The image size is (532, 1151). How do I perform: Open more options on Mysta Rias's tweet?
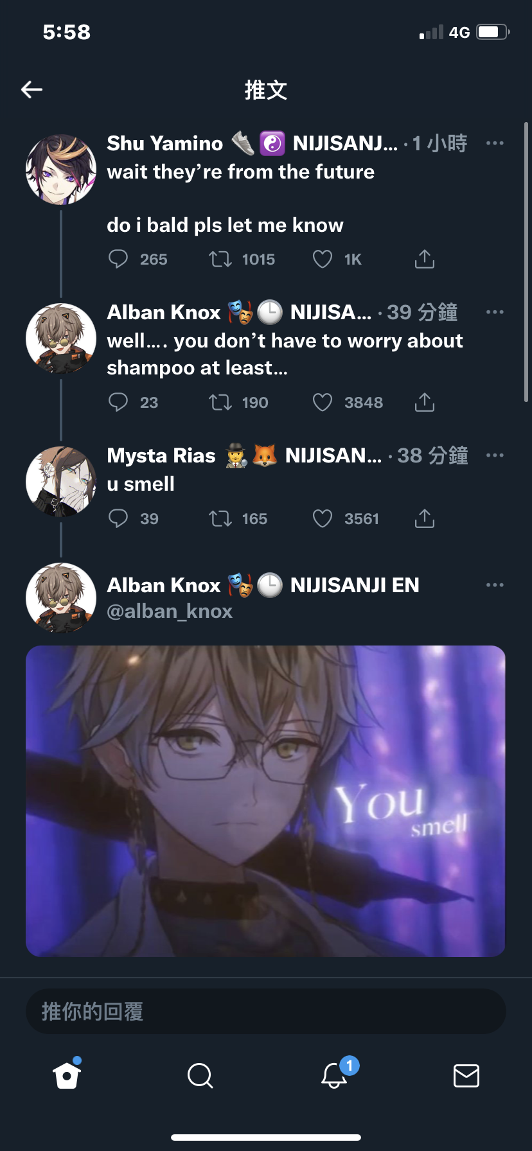coord(495,455)
